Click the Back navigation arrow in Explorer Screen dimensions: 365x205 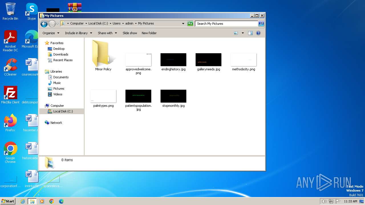point(44,24)
